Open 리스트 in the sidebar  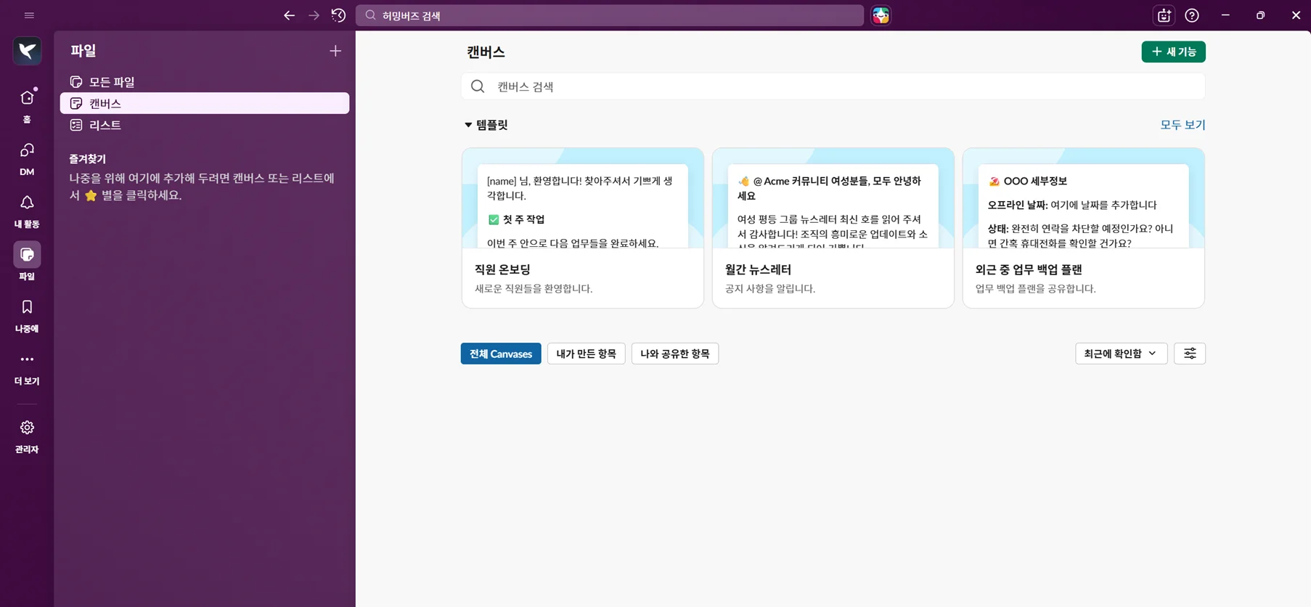[105, 125]
